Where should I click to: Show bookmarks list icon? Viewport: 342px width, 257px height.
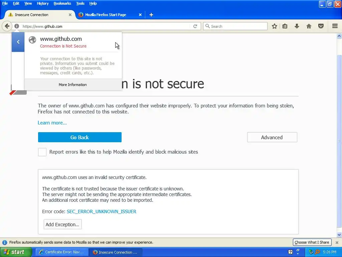point(285,26)
